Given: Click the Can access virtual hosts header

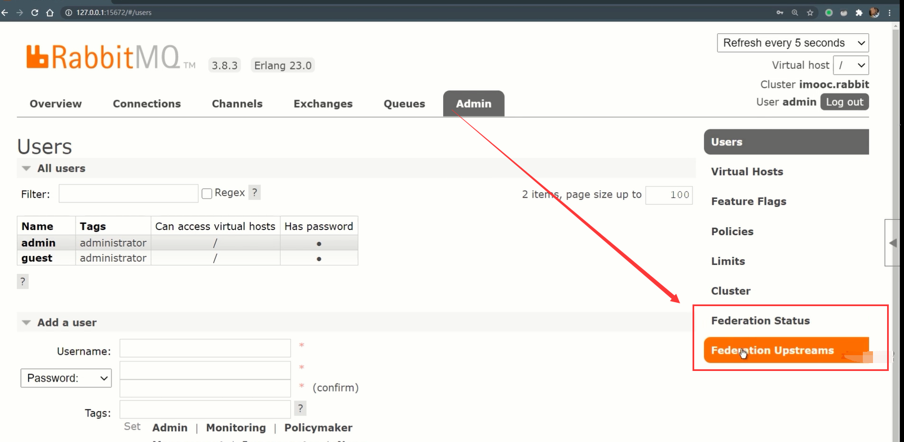Looking at the screenshot, I should [x=215, y=226].
